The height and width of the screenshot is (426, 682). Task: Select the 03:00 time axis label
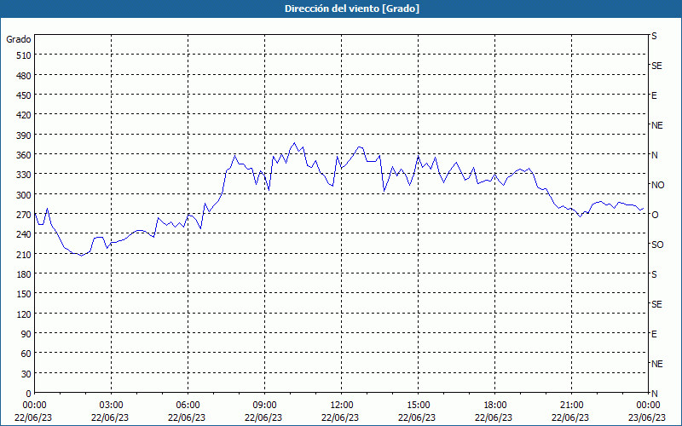[112, 405]
